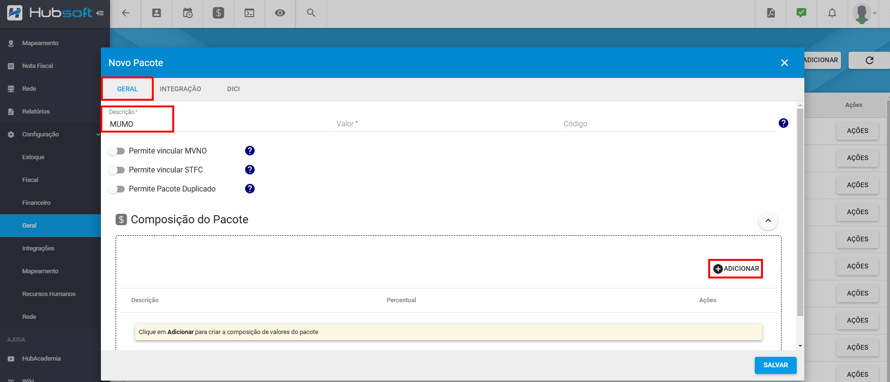Click the Percentual column header
Screen dimensions: 890x382
pyautogui.click(x=401, y=300)
